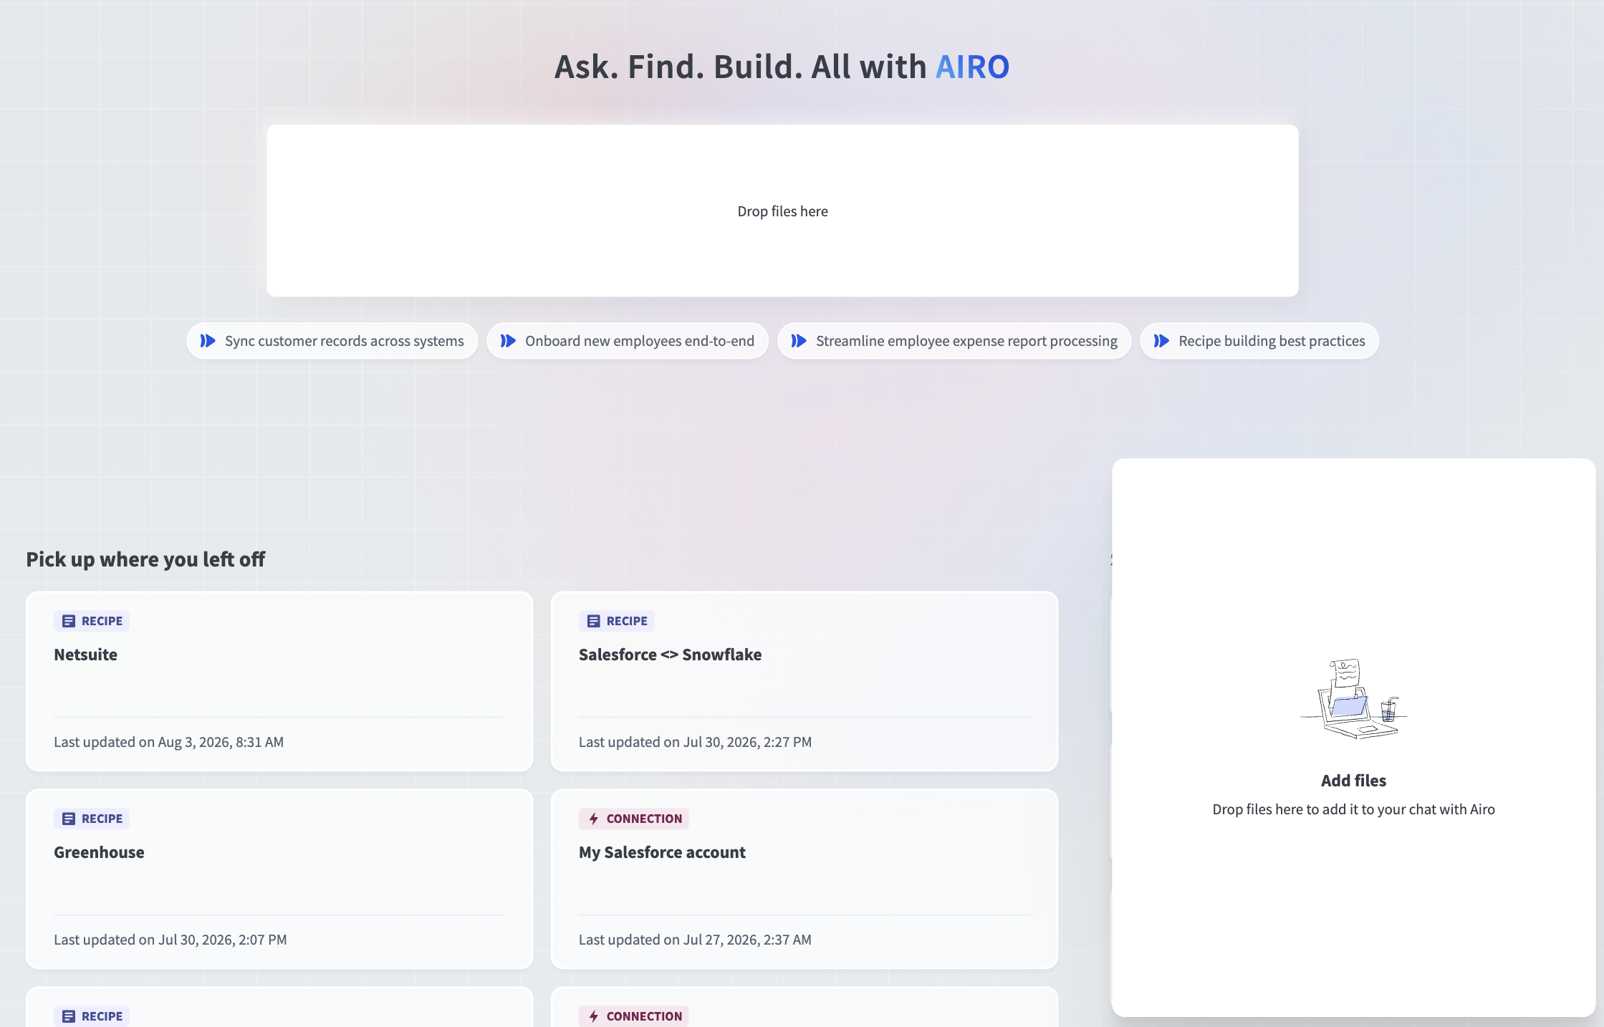The image size is (1604, 1027).
Task: Click CONNECTION badge on My Salesforce account card
Action: coord(634,819)
